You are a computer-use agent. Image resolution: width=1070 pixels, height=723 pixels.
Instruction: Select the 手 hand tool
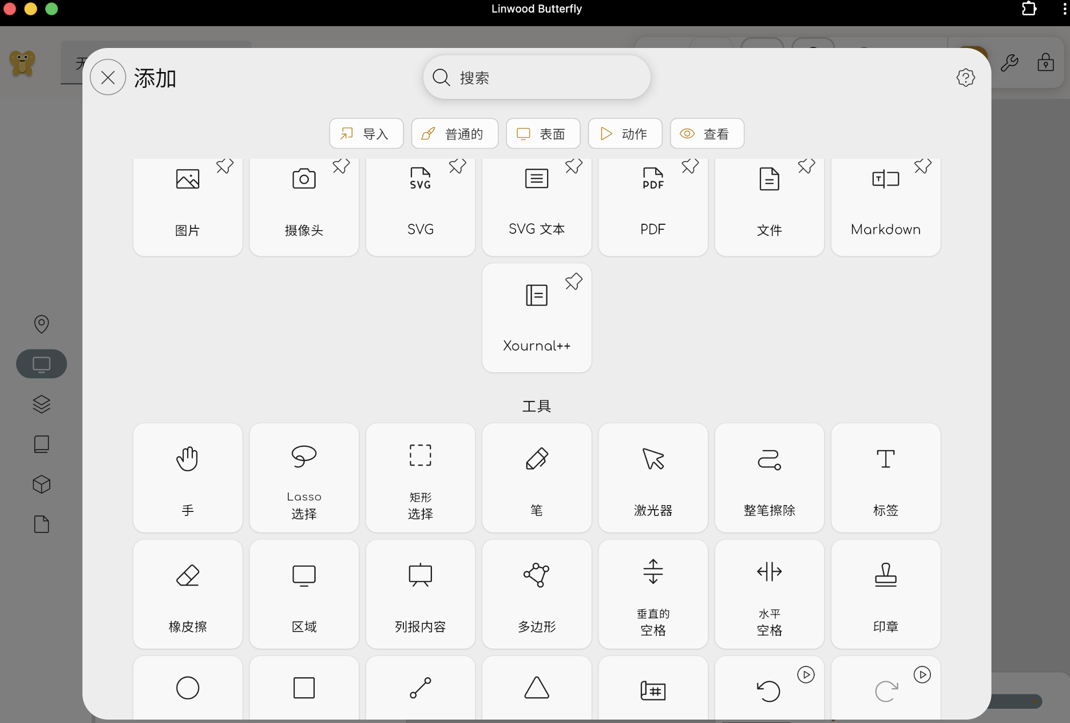[x=188, y=478]
